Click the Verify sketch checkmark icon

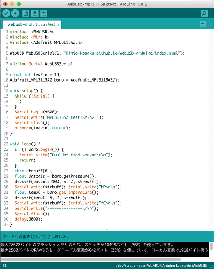click(x=6, y=13)
